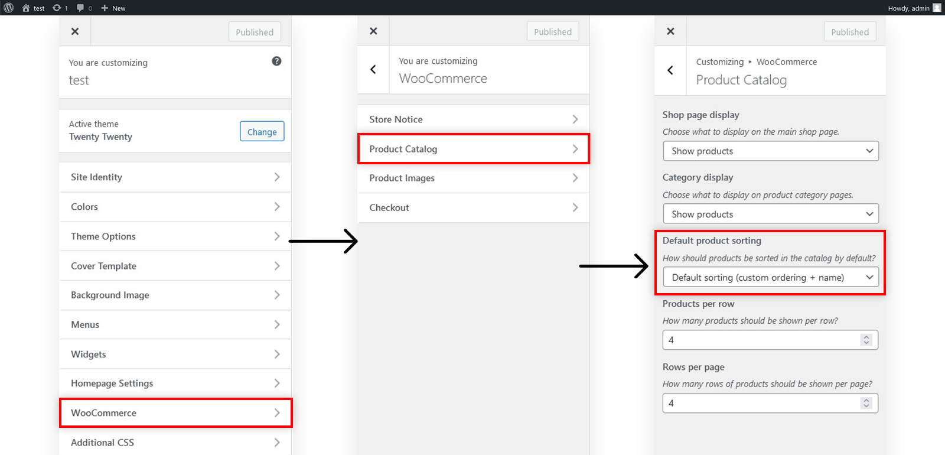The height and width of the screenshot is (455, 945).
Task: Open the Site Identity section
Action: (x=175, y=177)
